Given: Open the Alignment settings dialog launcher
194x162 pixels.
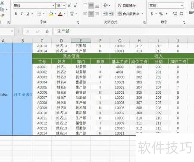Looking at the screenshot, I should 144,22.
